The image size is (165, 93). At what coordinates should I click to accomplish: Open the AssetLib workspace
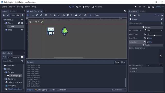97,7
